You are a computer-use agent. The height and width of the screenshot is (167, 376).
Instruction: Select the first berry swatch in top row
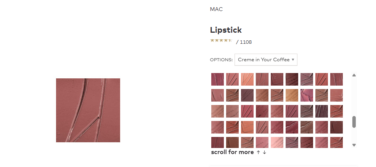click(217, 79)
